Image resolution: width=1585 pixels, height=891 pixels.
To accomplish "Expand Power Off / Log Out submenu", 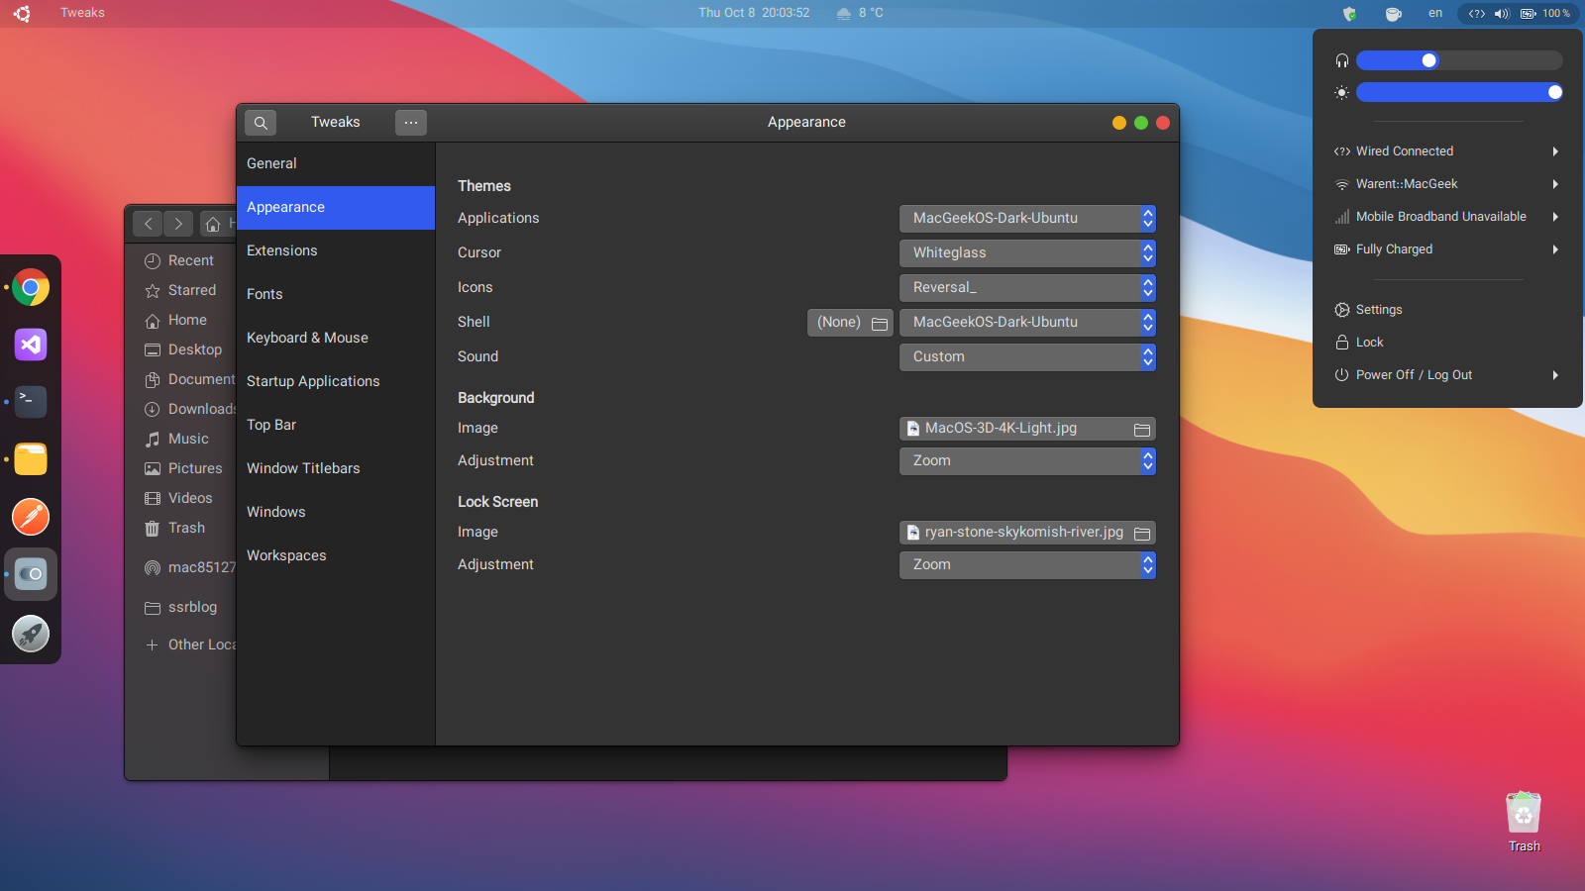I will 1447,375.
